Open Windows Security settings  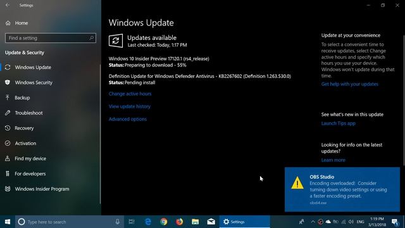pyautogui.click(x=51, y=82)
